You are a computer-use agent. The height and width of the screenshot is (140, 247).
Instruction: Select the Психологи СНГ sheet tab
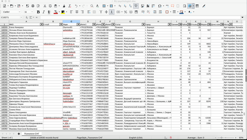(31, 134)
